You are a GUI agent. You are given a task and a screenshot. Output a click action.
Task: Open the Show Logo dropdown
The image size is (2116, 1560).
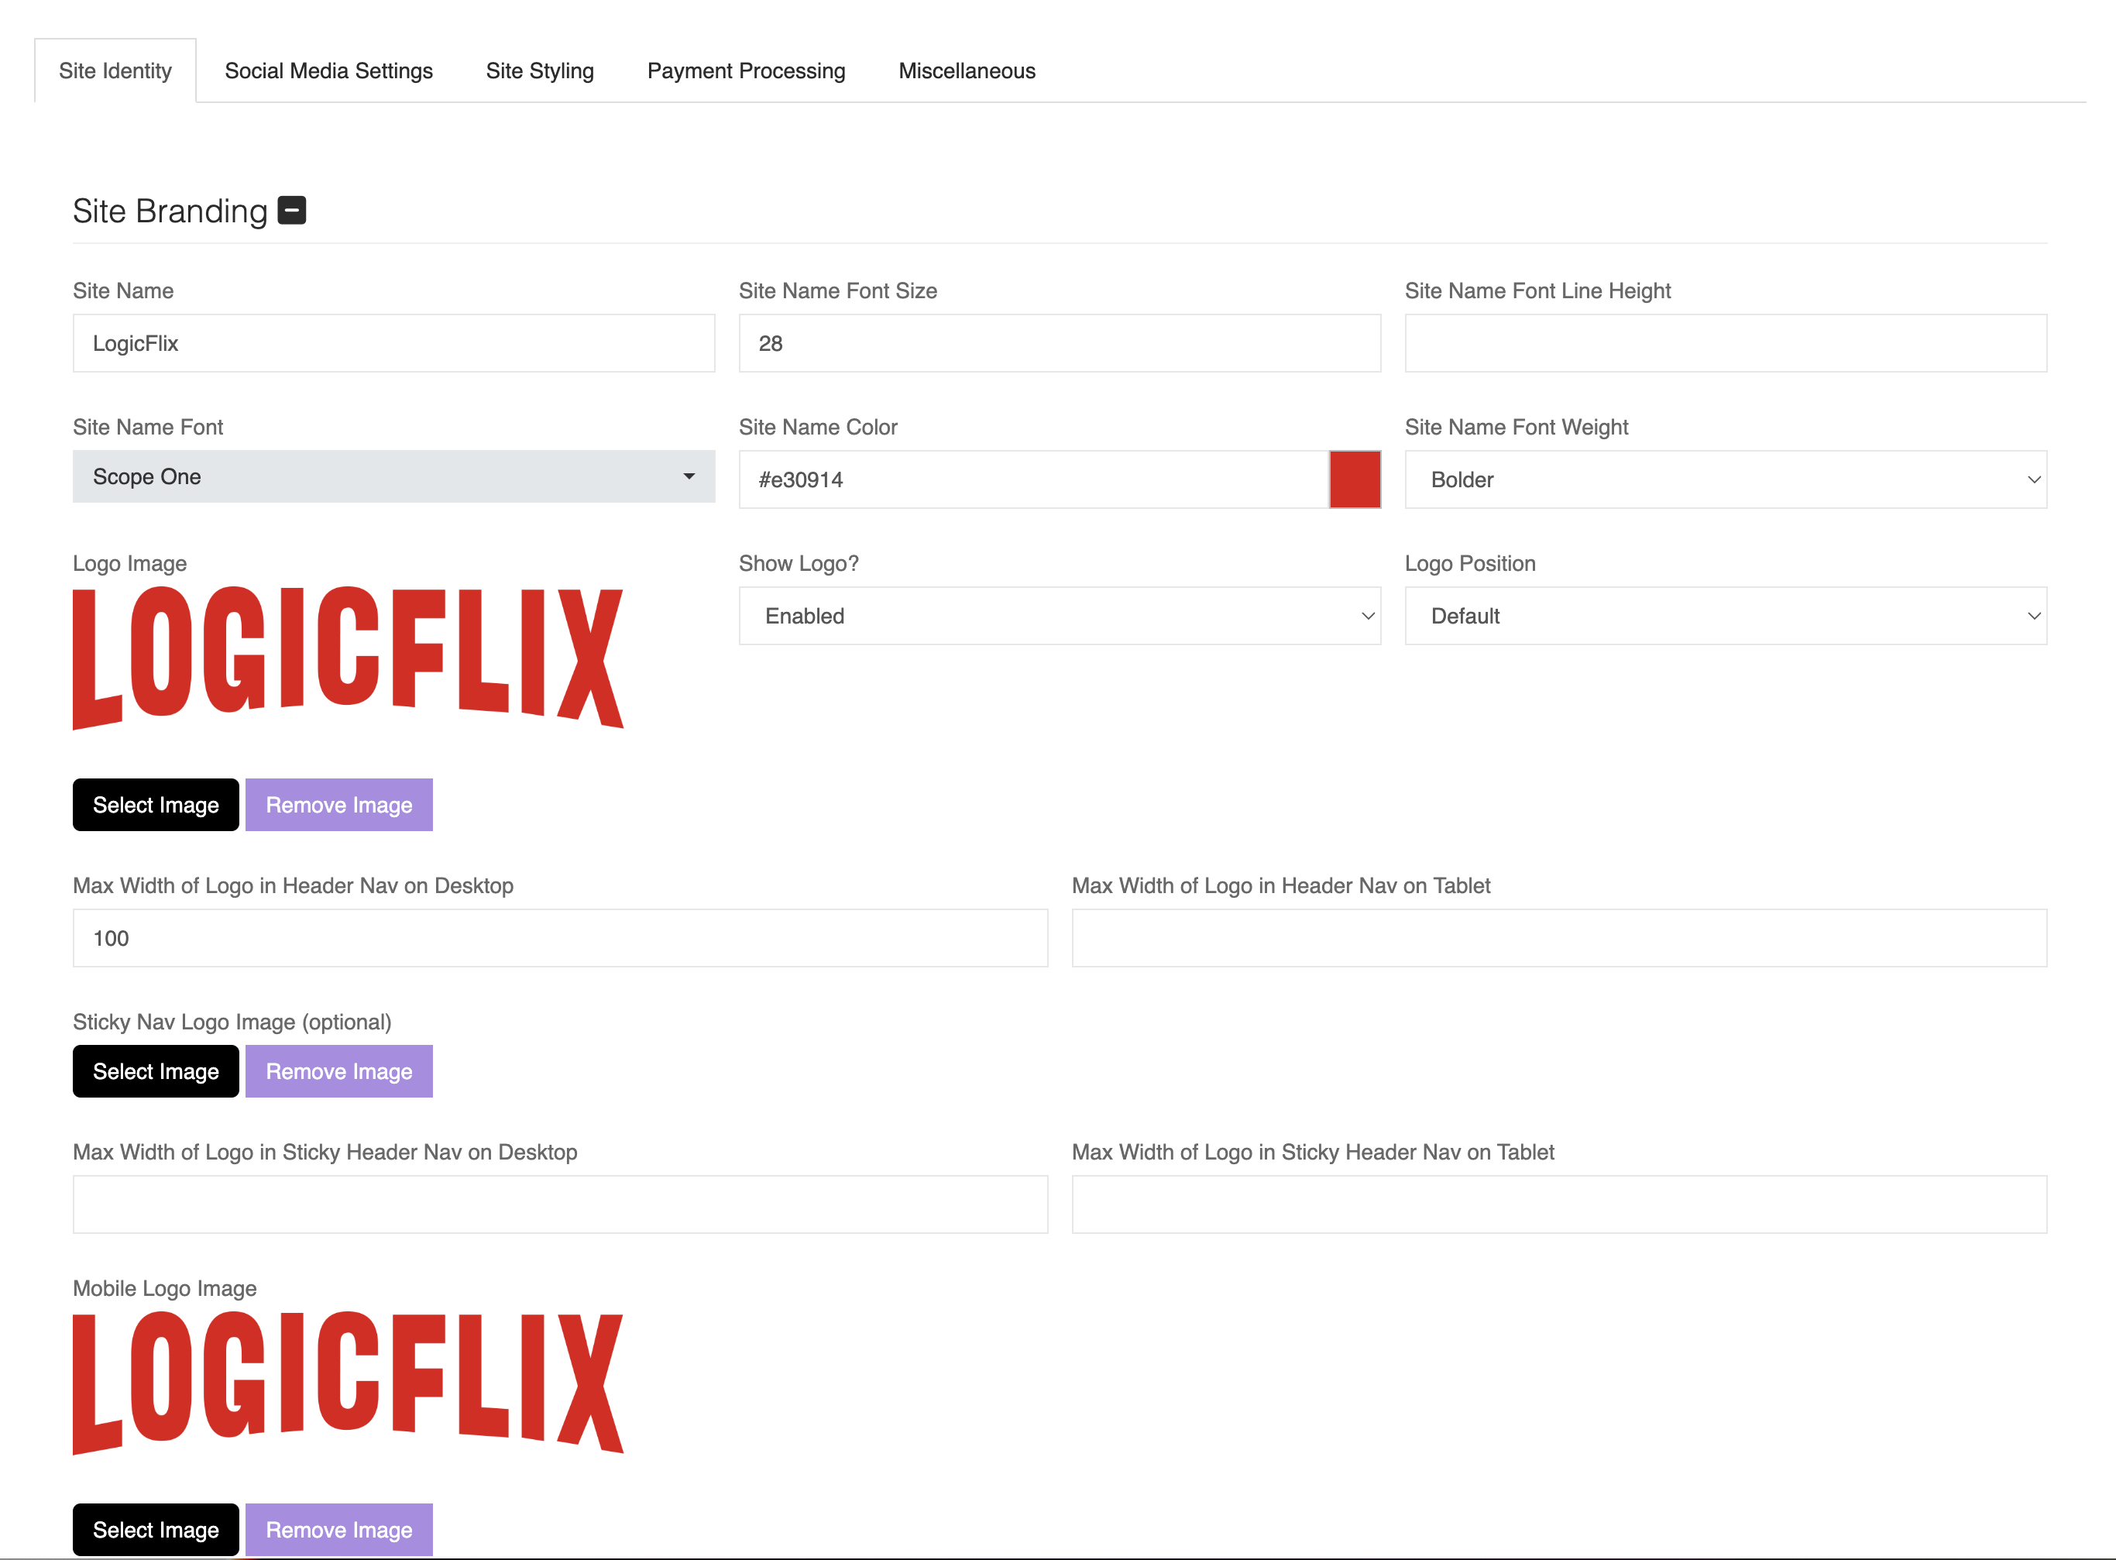click(1060, 616)
